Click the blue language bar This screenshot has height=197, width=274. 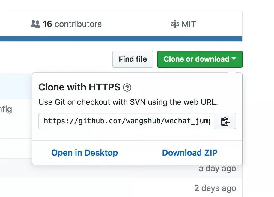120,39
